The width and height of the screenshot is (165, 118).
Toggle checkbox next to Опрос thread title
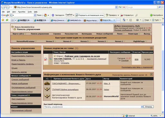click(55, 56)
